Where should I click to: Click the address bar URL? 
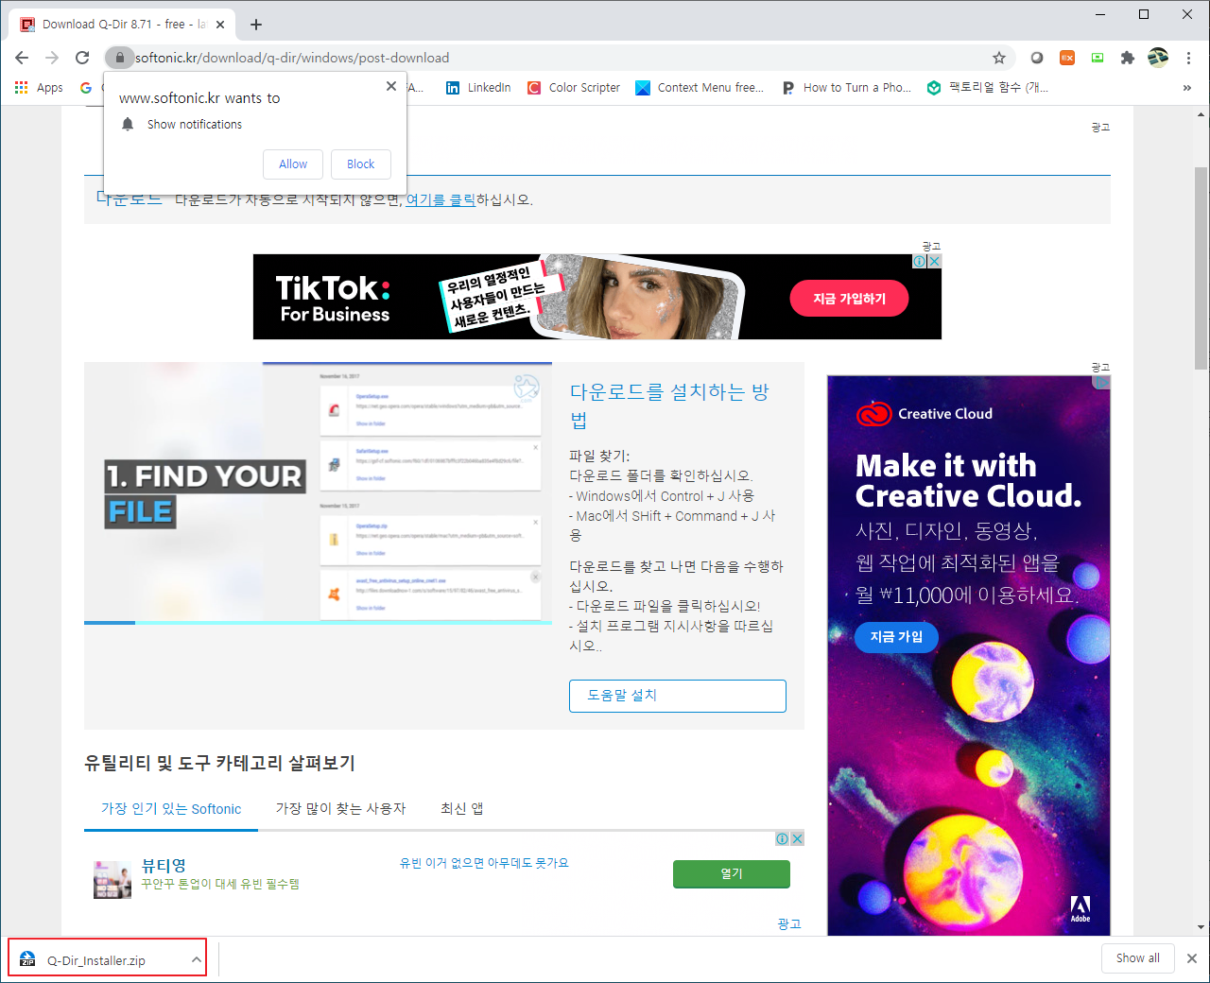pyautogui.click(x=292, y=58)
